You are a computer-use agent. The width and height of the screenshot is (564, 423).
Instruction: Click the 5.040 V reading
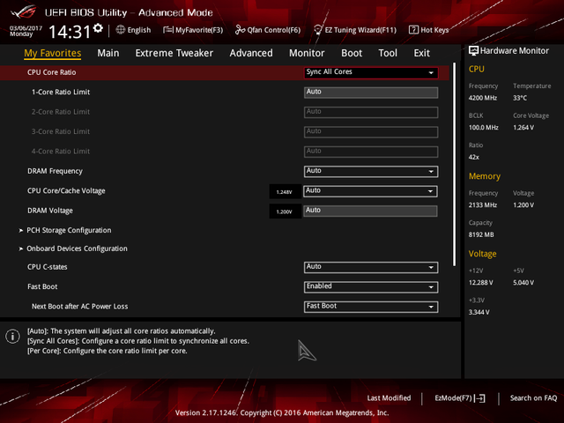(x=523, y=282)
